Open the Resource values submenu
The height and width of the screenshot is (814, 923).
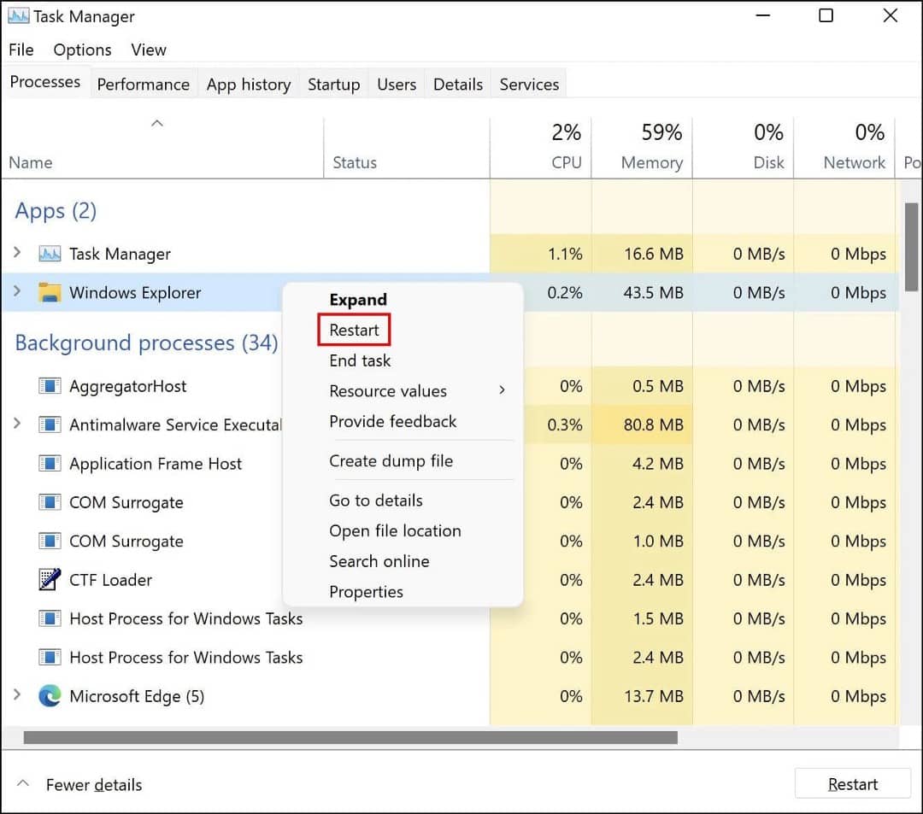point(388,391)
